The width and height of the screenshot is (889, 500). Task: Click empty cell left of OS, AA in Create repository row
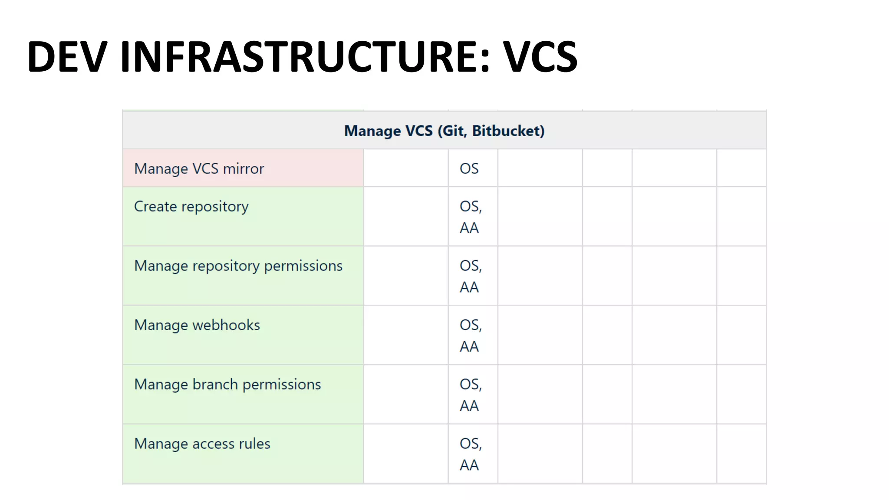click(x=406, y=217)
